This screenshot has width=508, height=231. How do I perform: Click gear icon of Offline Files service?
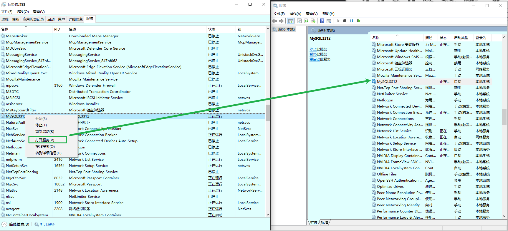[x=374, y=174]
